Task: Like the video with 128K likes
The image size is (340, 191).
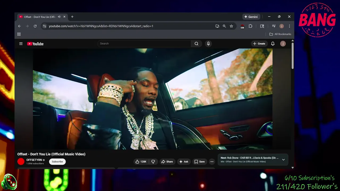Action: 141,162
